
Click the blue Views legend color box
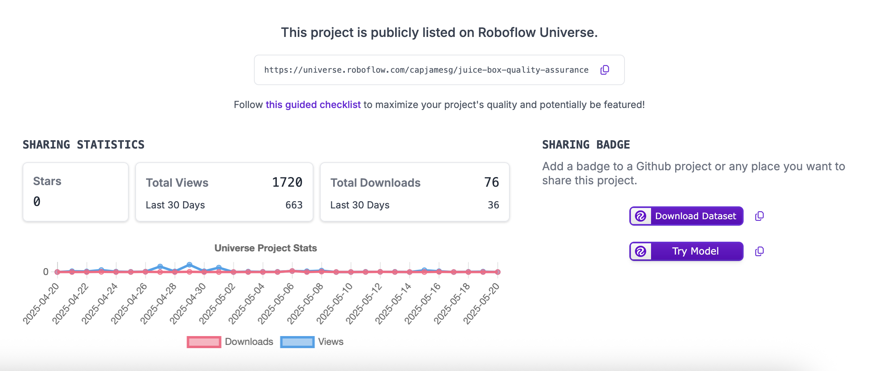(297, 342)
